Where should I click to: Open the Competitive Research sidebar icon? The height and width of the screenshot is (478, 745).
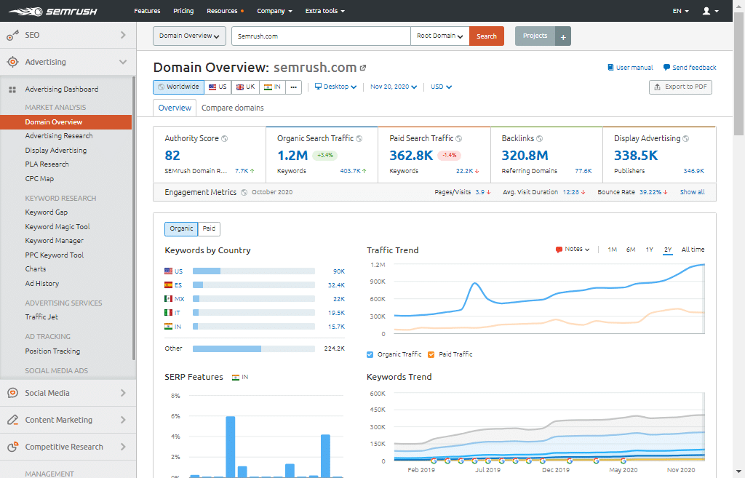[x=12, y=447]
